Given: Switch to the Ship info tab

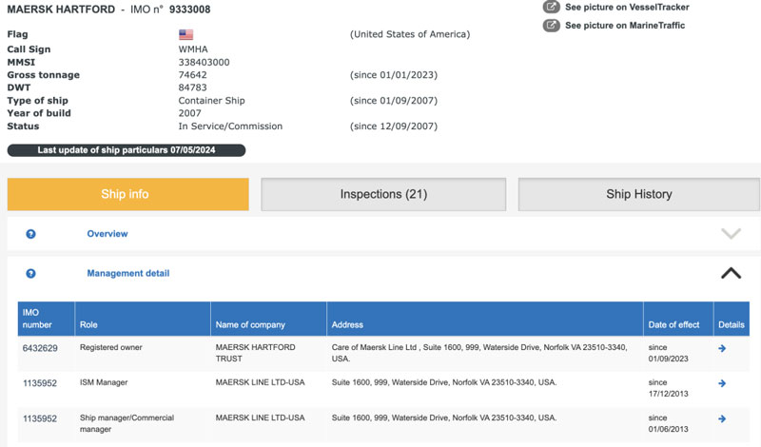Looking at the screenshot, I should pos(128,194).
